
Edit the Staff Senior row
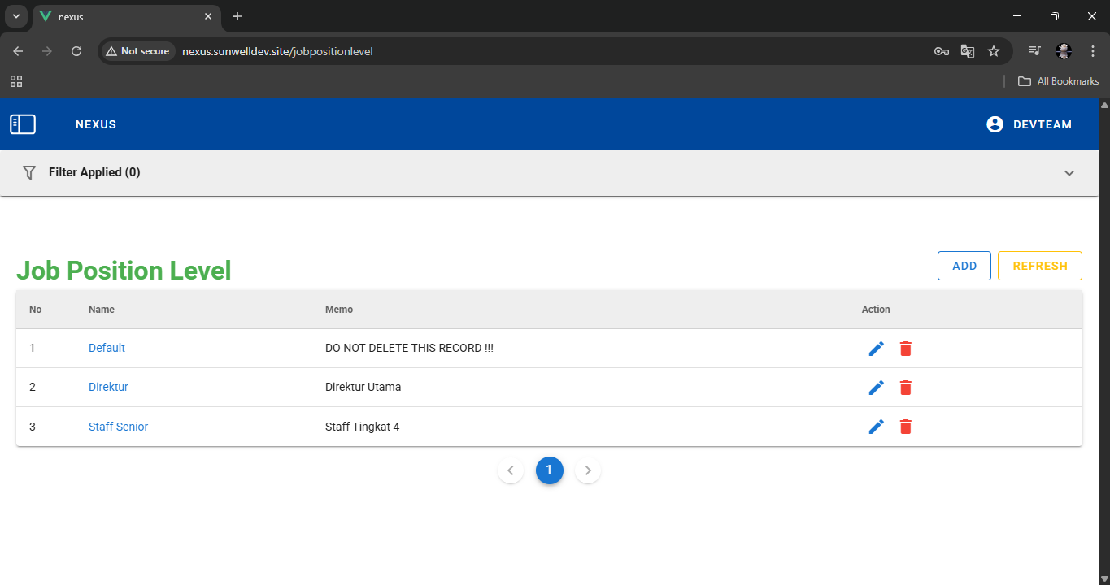click(x=876, y=427)
